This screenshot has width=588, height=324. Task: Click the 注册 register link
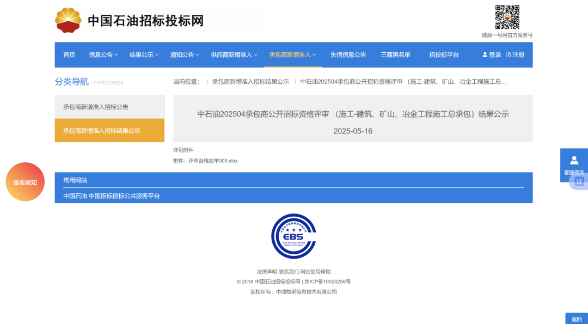(515, 55)
